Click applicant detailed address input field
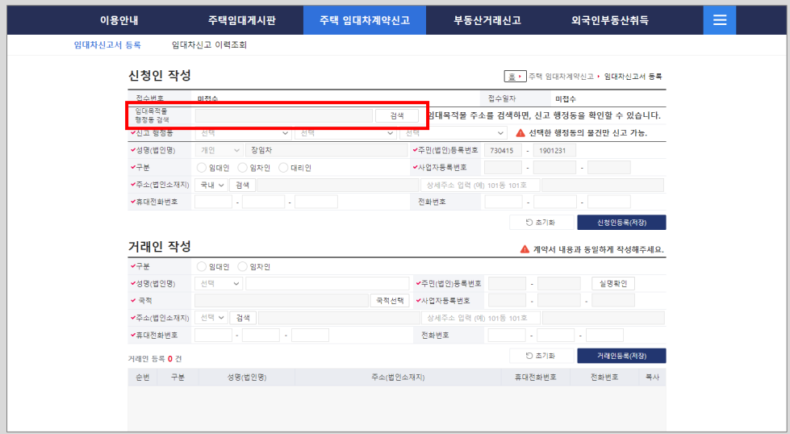Image resolution: width=790 pixels, height=434 pixels. (481, 185)
